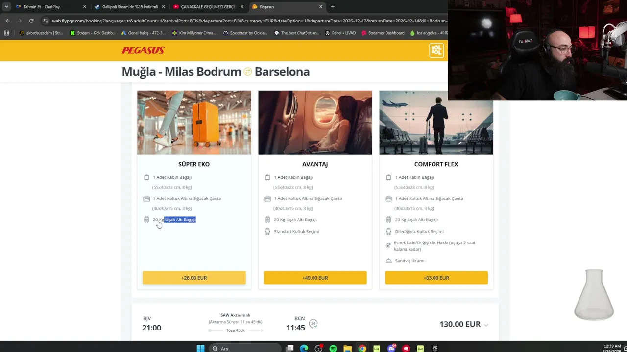Go back with the browser back arrow
Screen dimensions: 627x352
tap(7, 21)
